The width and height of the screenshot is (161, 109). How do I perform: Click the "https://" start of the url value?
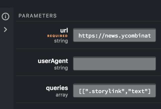(88, 35)
